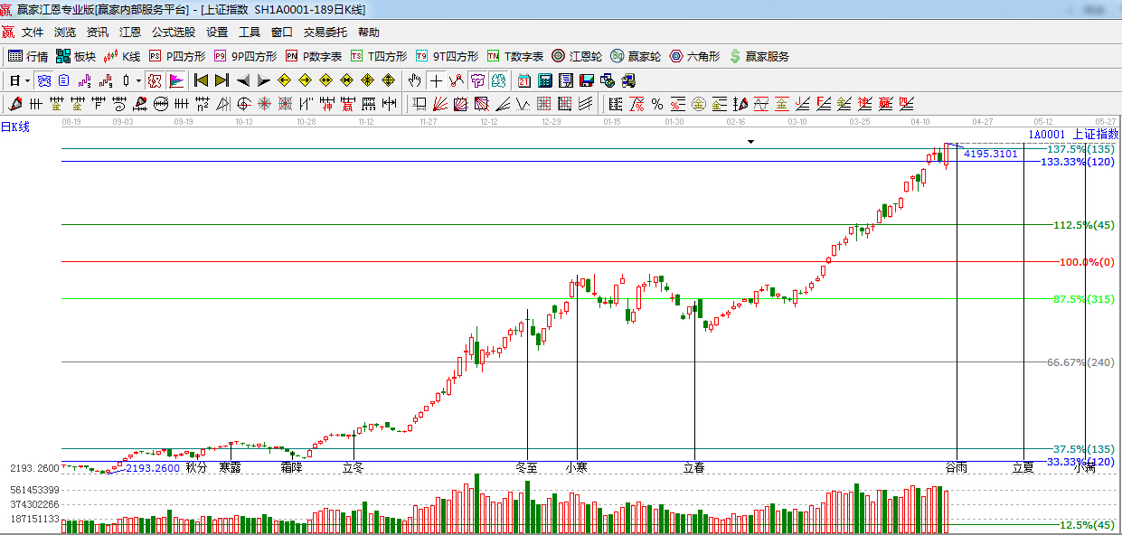Viewport: 1122px width, 535px height.
Task: Open the 江恩轮 (Gann wheel) tool
Action: coord(577,56)
